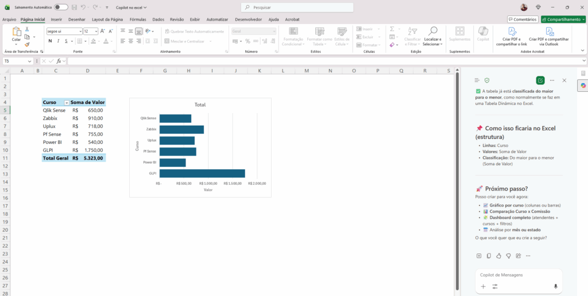Toggle italic formatting in Fonte group

pos(58,41)
